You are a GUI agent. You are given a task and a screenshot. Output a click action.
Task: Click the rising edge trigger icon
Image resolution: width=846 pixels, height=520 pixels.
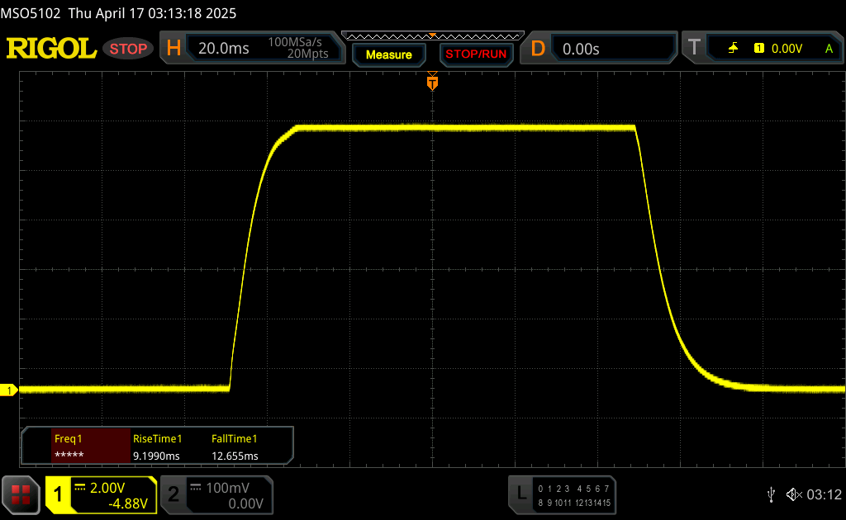click(733, 49)
